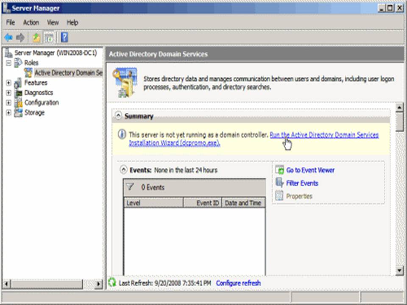
Task: Click the Active Directory Domain Services tree icon
Action: (x=28, y=72)
